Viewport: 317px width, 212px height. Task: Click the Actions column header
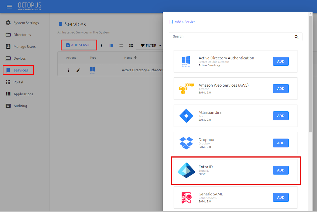(71, 58)
